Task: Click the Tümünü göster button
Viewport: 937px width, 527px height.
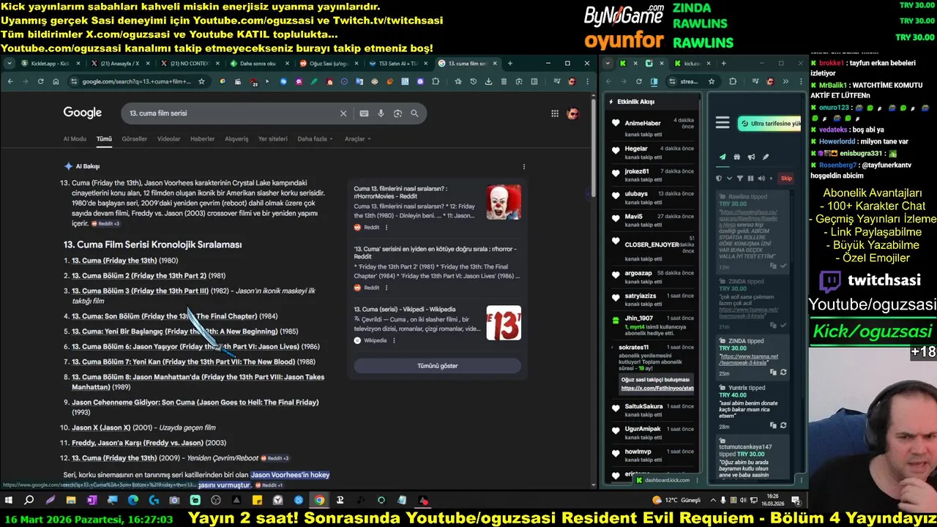Action: (437, 366)
